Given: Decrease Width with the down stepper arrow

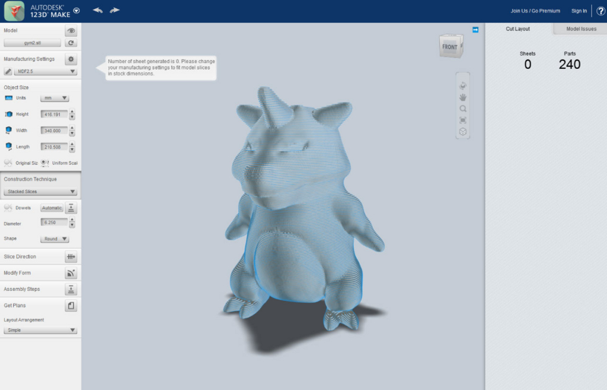Looking at the screenshot, I should pos(72,134).
